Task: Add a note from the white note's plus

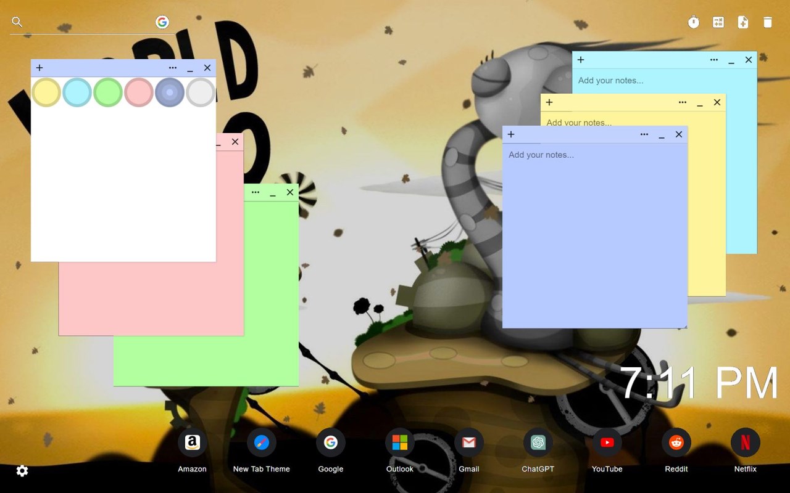Action: 39,68
